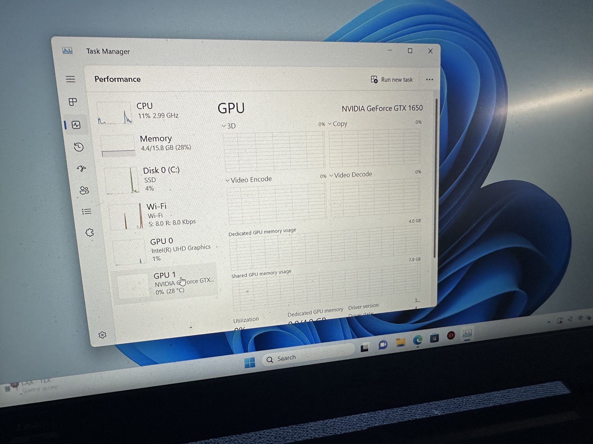Open Microsoft Store from the taskbar
Image resolution: width=593 pixels, height=444 pixels.
tap(434, 338)
